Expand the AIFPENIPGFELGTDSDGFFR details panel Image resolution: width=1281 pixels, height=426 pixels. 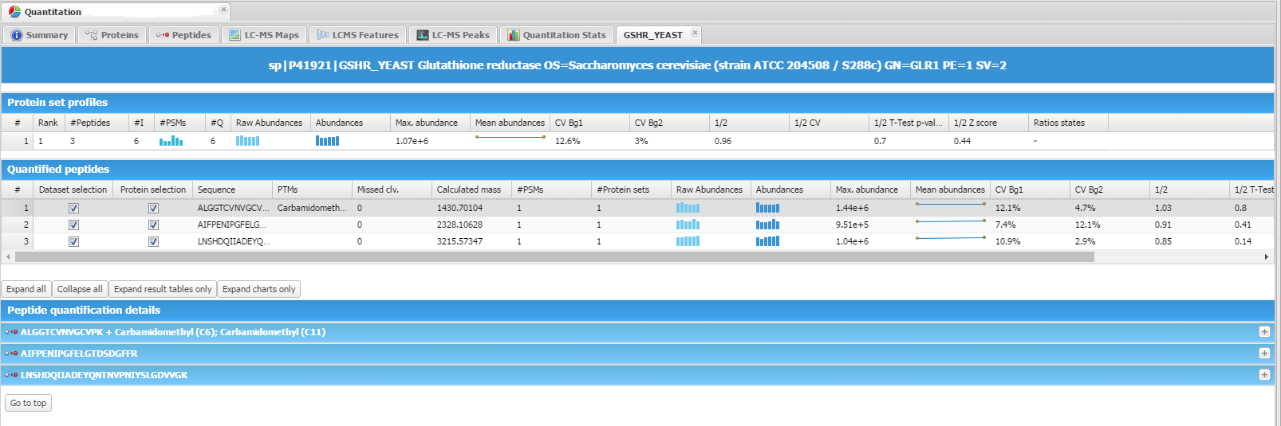(1264, 354)
